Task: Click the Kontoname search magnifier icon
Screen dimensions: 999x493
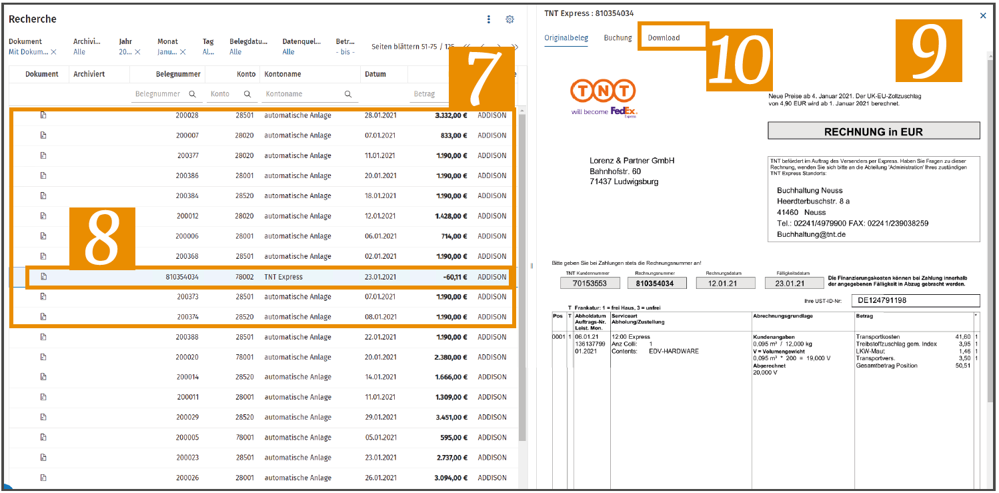Action: (x=347, y=94)
